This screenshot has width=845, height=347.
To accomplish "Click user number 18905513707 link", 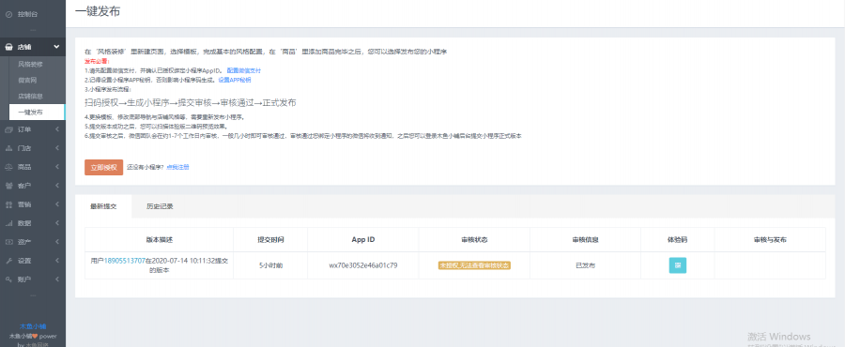I will point(125,261).
